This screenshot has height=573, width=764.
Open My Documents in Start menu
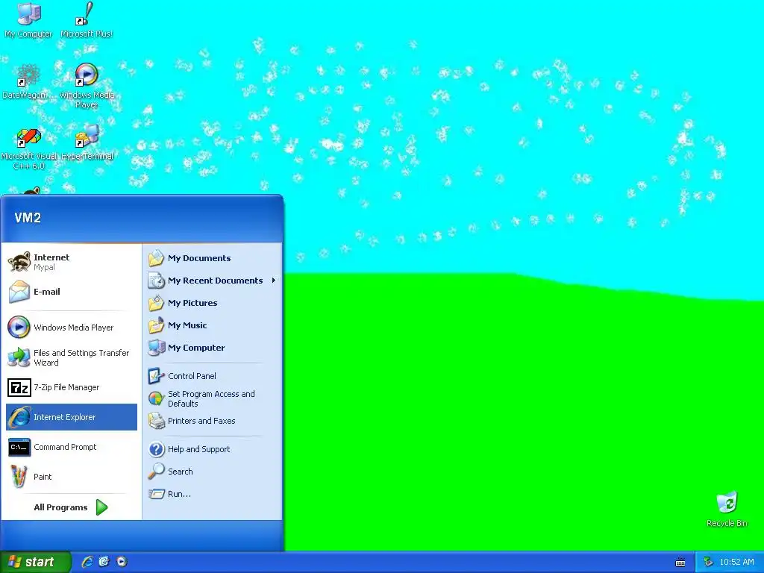tap(213, 258)
